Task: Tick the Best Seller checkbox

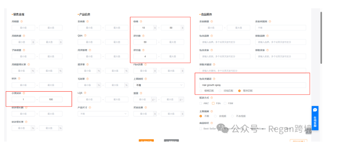Action: pyautogui.click(x=201, y=129)
